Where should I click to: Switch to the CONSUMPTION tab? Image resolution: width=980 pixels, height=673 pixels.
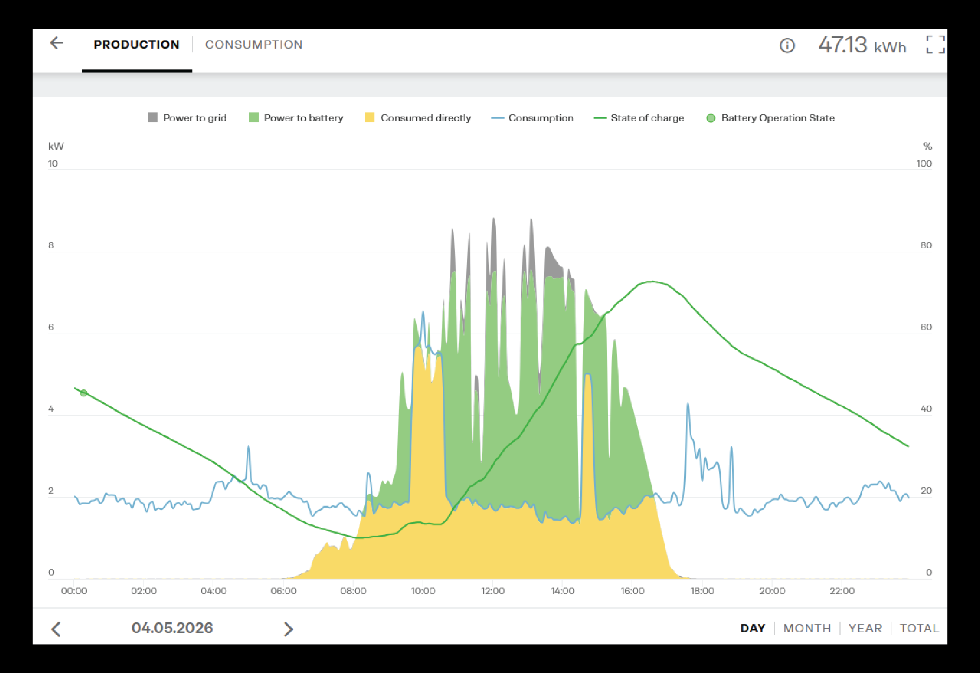coord(254,45)
